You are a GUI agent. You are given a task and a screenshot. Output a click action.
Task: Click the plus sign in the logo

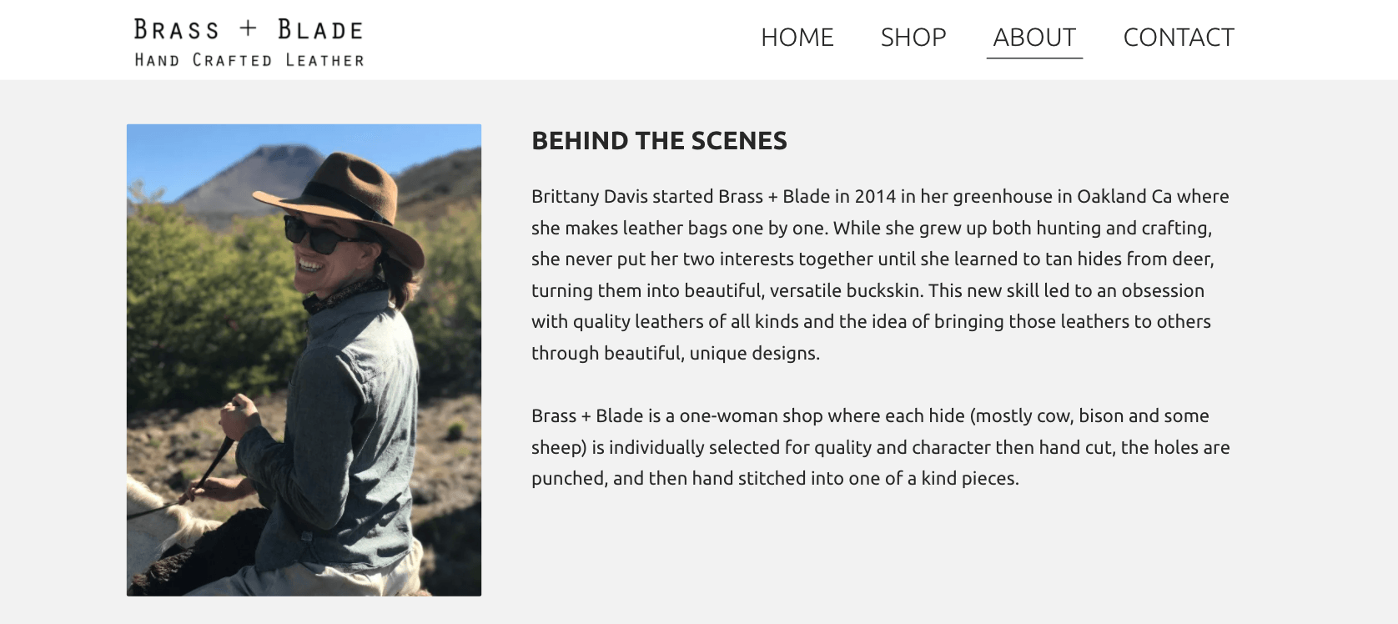pos(248,29)
